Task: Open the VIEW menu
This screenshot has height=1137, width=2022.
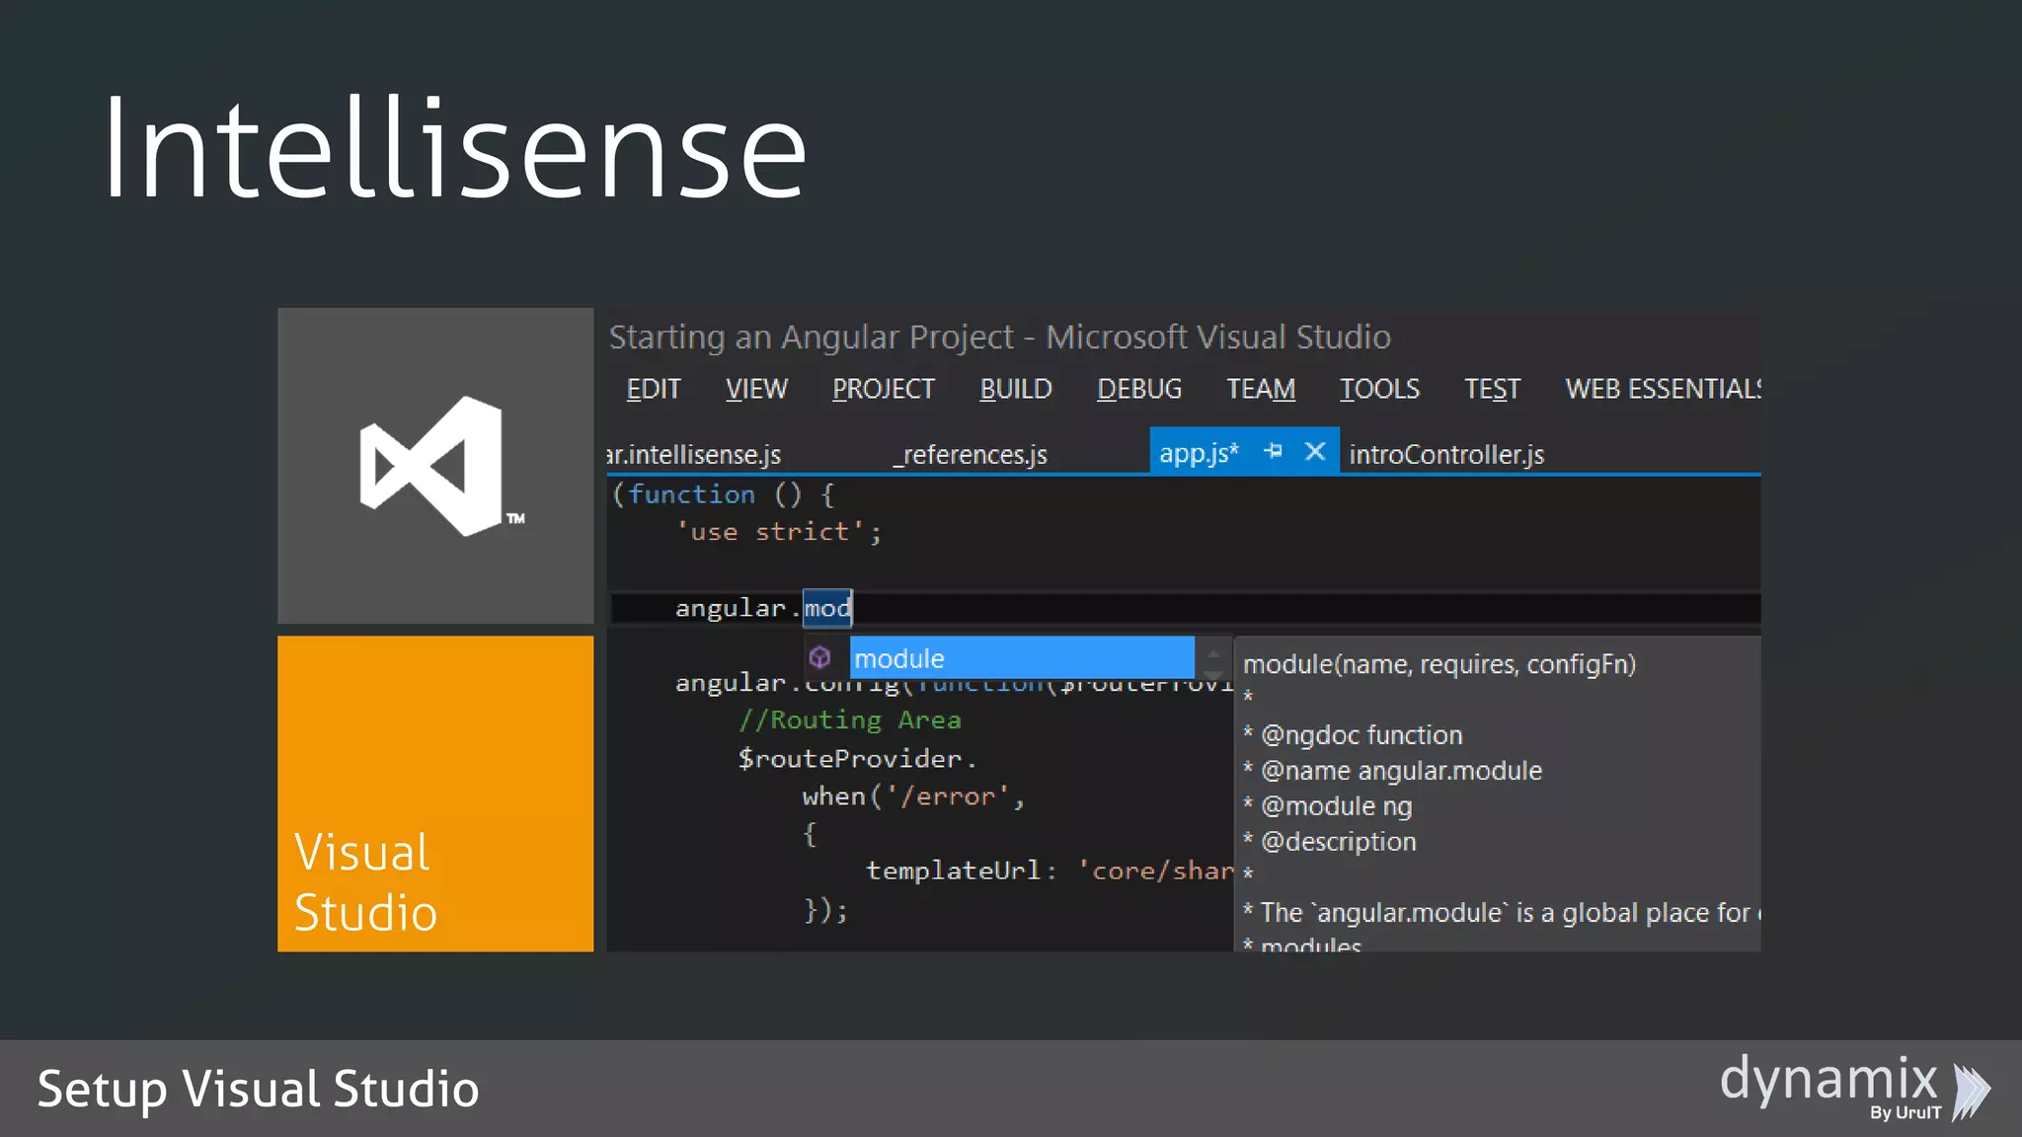Action: coord(756,389)
